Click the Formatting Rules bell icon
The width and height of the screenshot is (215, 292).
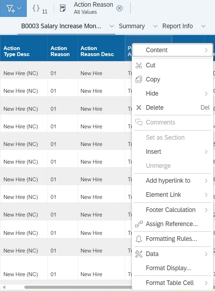(139, 239)
